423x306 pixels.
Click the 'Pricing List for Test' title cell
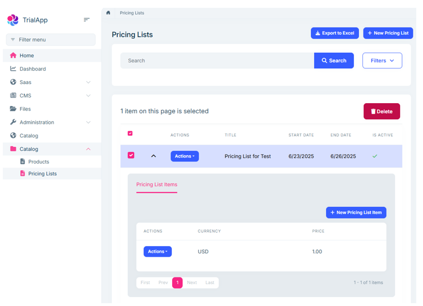coord(247,156)
